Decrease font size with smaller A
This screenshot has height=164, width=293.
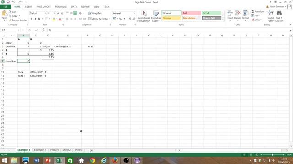62,13
